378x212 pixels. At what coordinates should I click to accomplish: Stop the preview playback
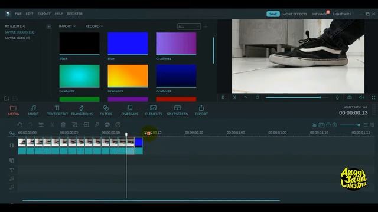coord(257,97)
